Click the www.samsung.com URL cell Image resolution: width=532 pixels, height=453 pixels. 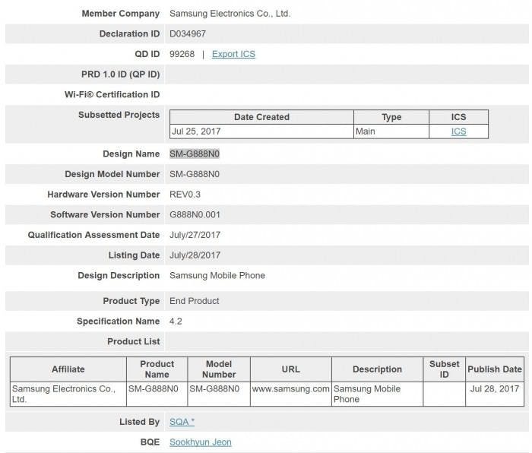tap(291, 394)
